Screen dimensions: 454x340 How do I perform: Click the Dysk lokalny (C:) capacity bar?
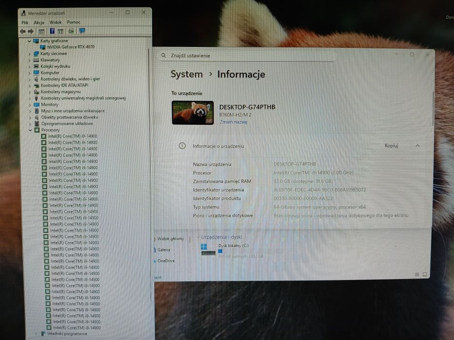250,251
